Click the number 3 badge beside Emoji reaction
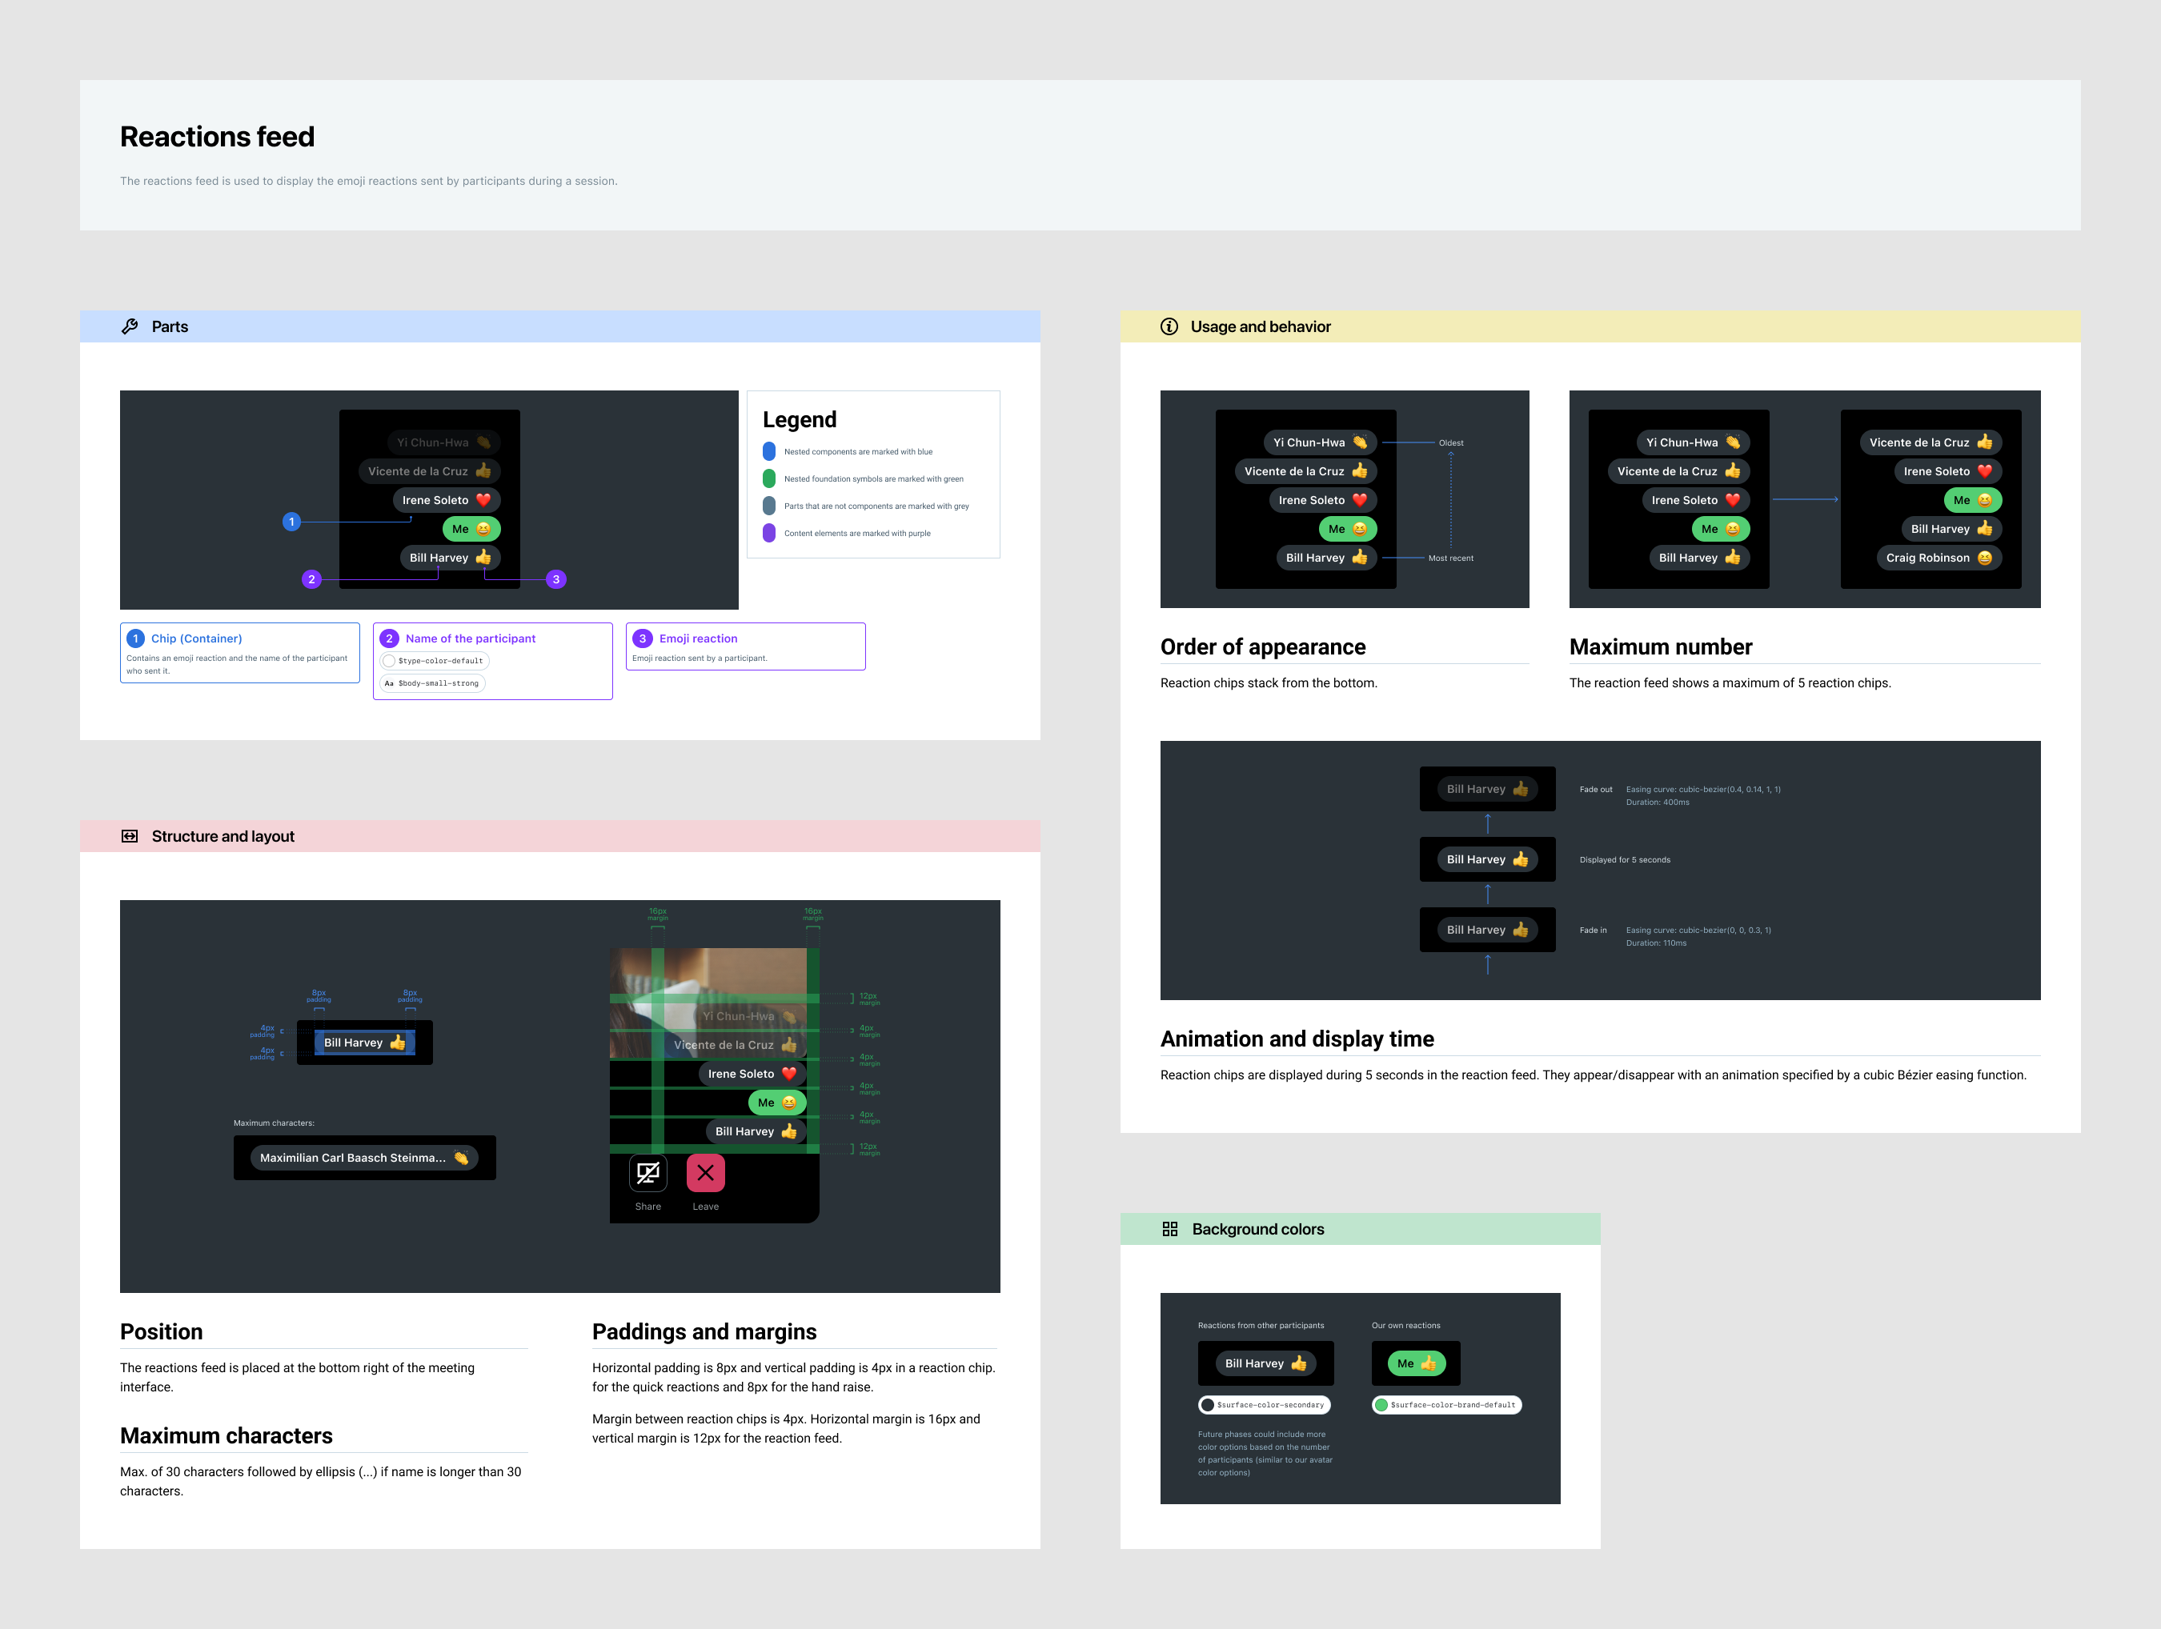The width and height of the screenshot is (2161, 1629). (x=642, y=638)
